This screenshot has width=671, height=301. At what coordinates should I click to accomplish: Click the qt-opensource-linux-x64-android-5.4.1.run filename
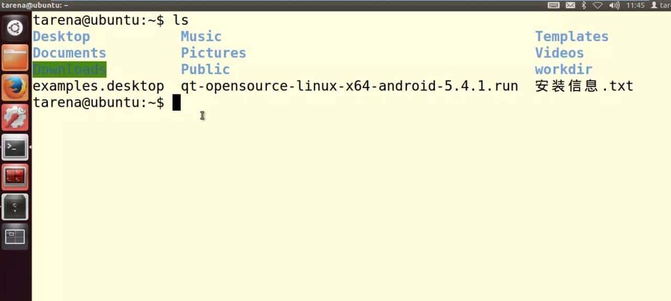[349, 86]
